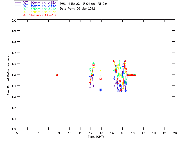Click the x-axis tick label 8
This screenshot has height=144, width=180.
click(49, 133)
